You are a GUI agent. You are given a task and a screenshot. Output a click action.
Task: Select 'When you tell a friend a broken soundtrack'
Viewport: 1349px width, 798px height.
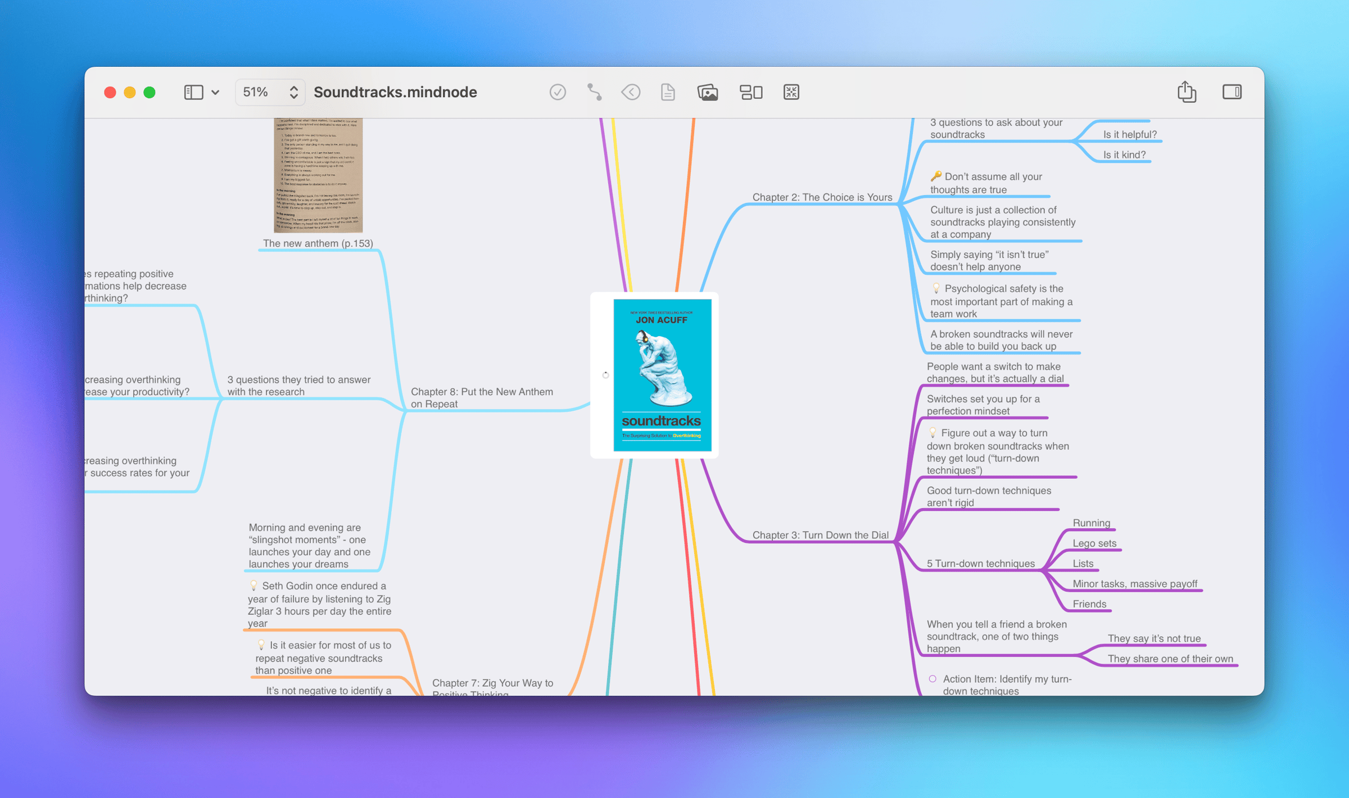point(997,636)
